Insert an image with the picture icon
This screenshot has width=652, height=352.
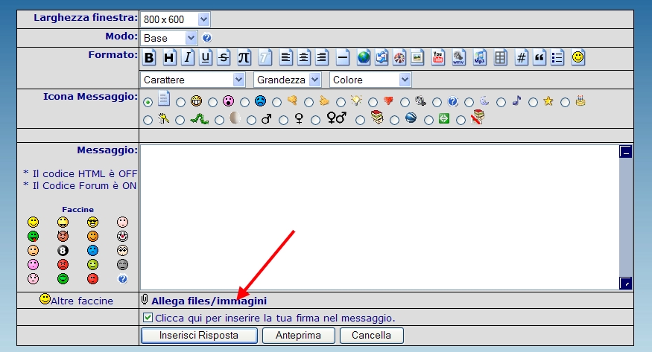417,57
